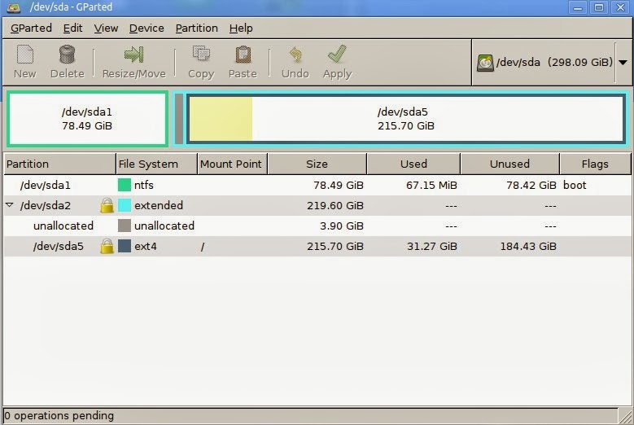The width and height of the screenshot is (634, 425).
Task: Click the Apply checkmark icon
Action: coord(337,55)
